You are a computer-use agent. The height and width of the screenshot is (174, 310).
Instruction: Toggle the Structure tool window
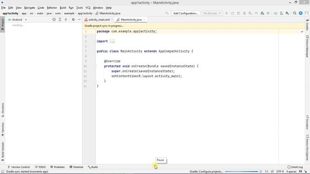tap(2, 110)
